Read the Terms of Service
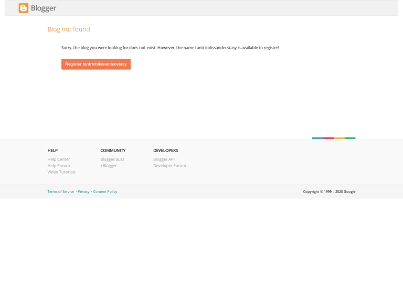The height and width of the screenshot is (302, 403). [x=61, y=191]
